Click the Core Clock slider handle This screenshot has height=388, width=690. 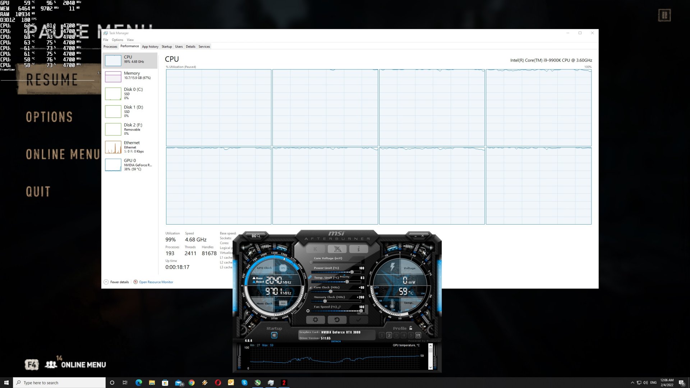(331, 291)
